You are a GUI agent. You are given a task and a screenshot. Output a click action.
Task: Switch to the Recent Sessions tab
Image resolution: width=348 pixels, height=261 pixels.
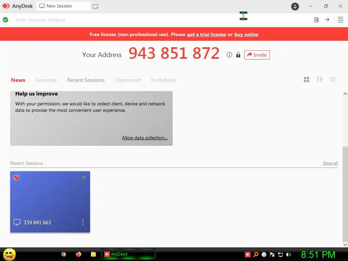(86, 80)
